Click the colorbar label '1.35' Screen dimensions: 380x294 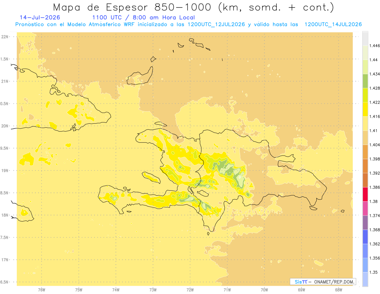coord(374,272)
